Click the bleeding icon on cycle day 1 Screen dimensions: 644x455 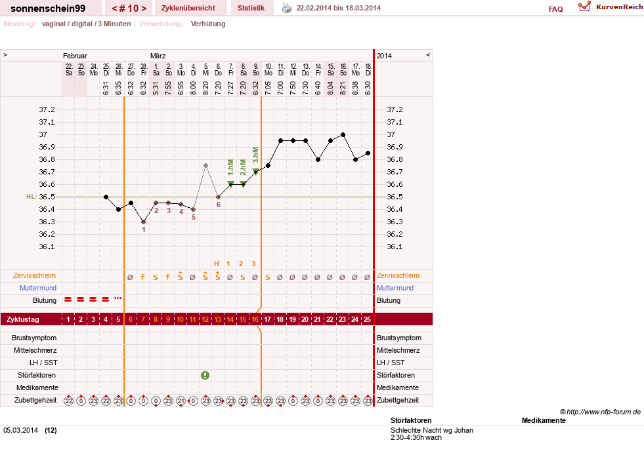pos(68,300)
